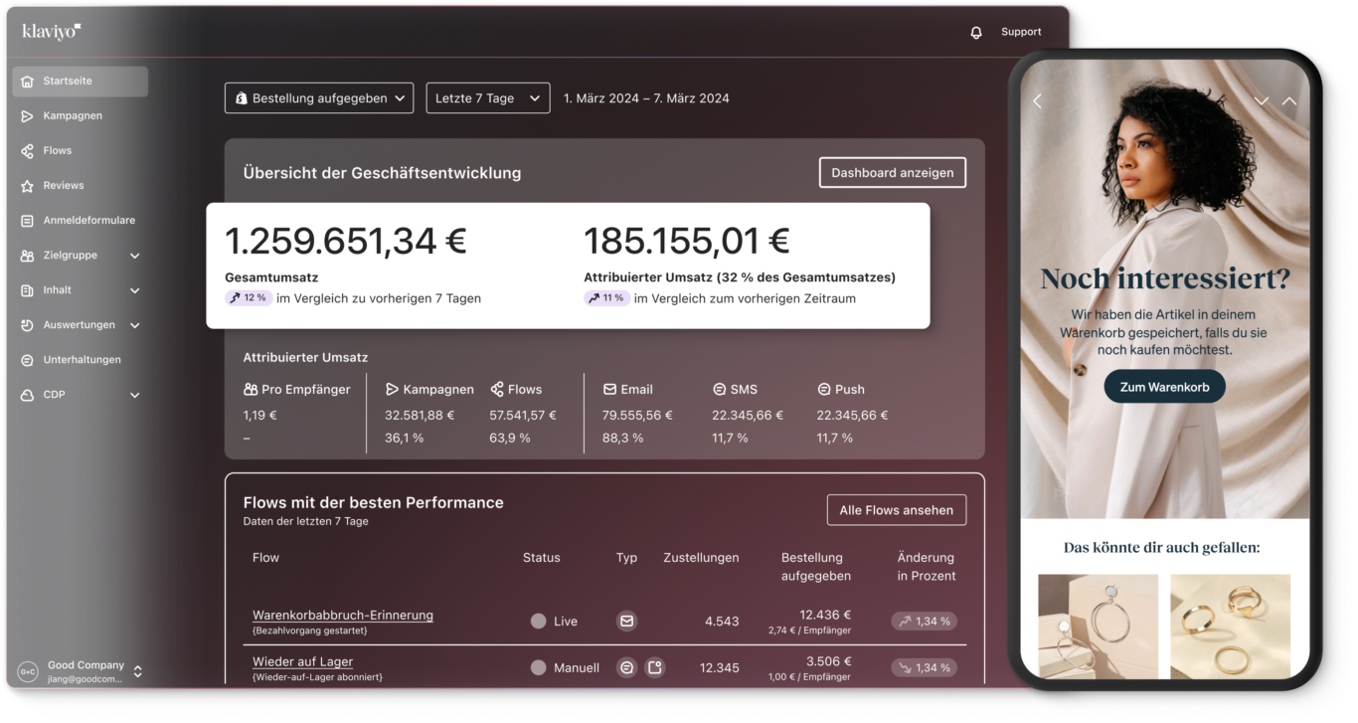
Task: Click the Zustellungen column header
Action: click(701, 558)
